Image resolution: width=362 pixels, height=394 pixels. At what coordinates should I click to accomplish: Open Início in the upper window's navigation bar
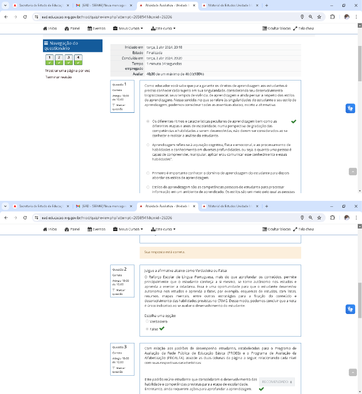50,29
